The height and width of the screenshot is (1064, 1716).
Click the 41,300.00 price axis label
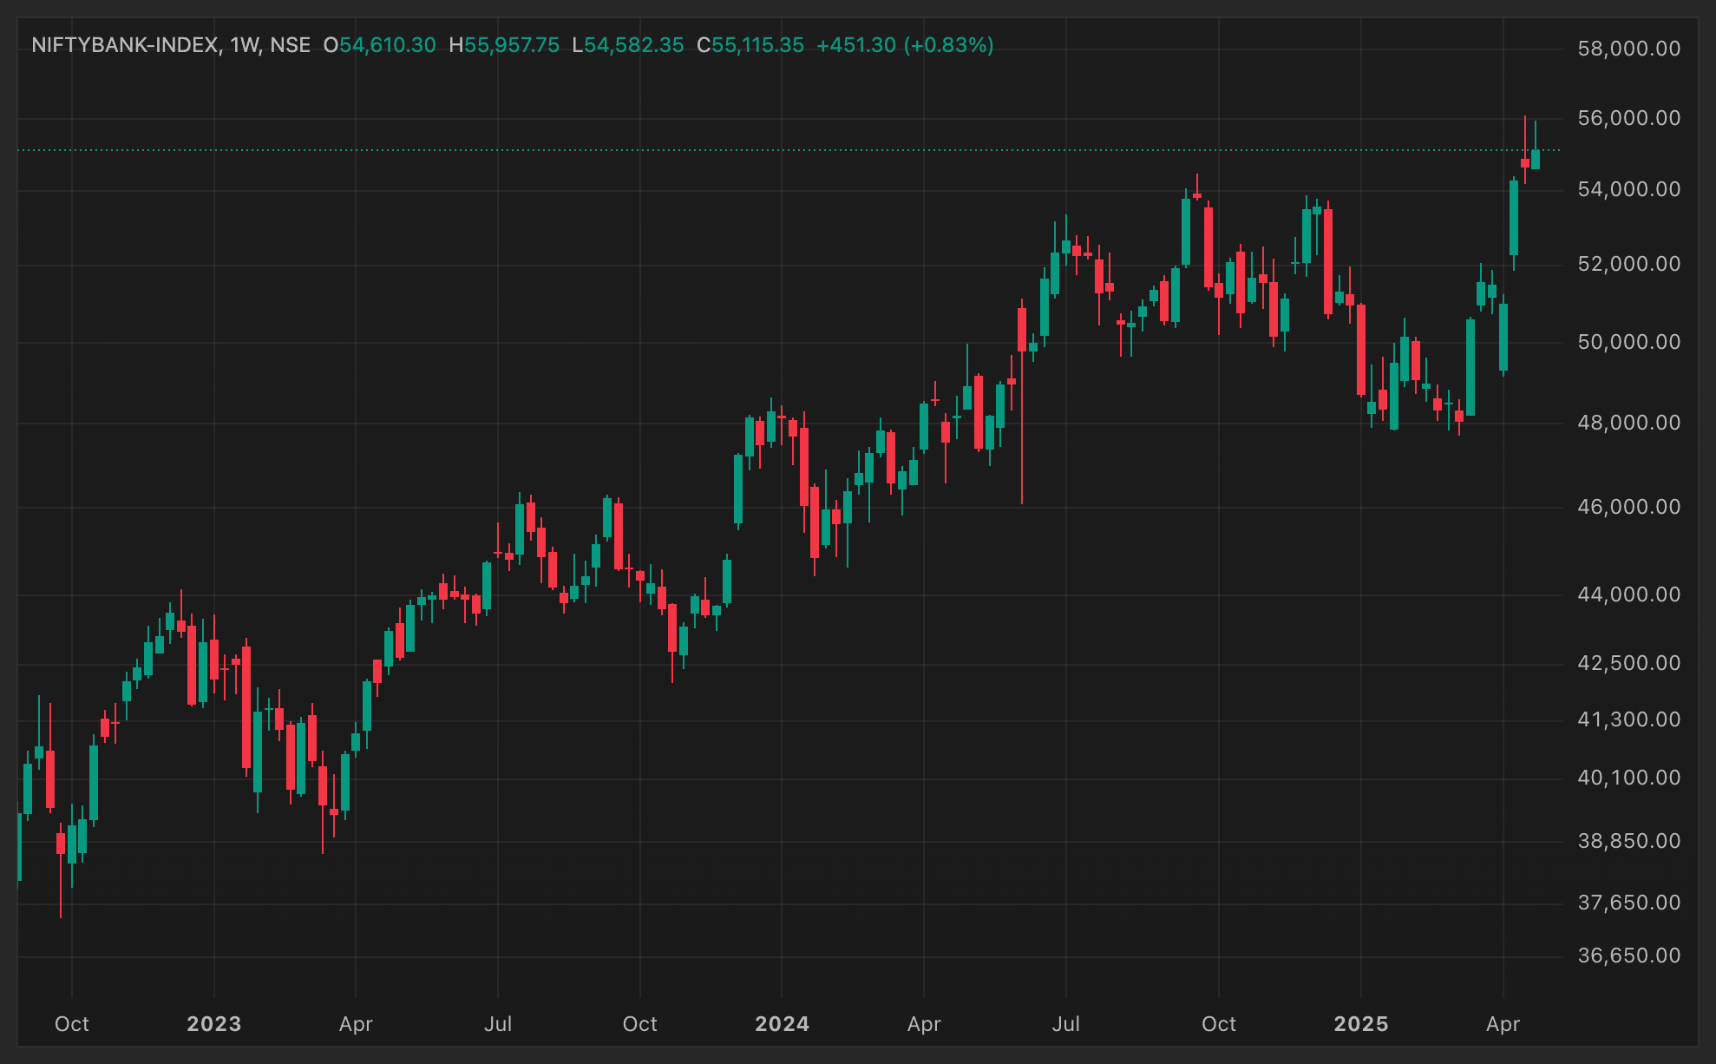click(x=1628, y=719)
